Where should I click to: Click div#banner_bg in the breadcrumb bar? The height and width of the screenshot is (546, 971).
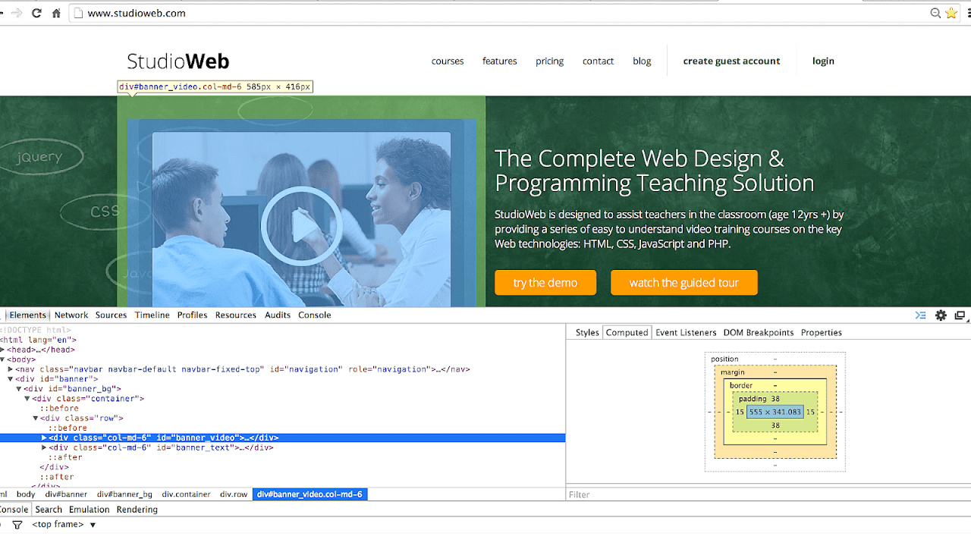124,494
